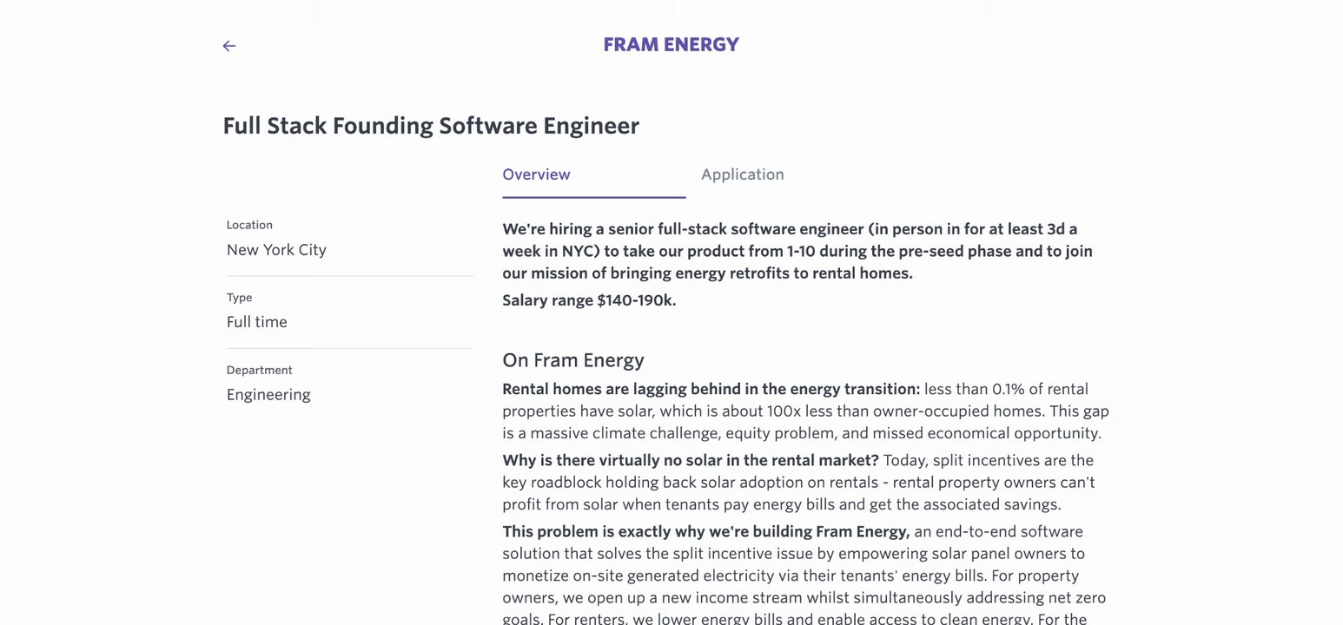The height and width of the screenshot is (625, 1343).
Task: Select the Engineering department value
Action: click(268, 395)
